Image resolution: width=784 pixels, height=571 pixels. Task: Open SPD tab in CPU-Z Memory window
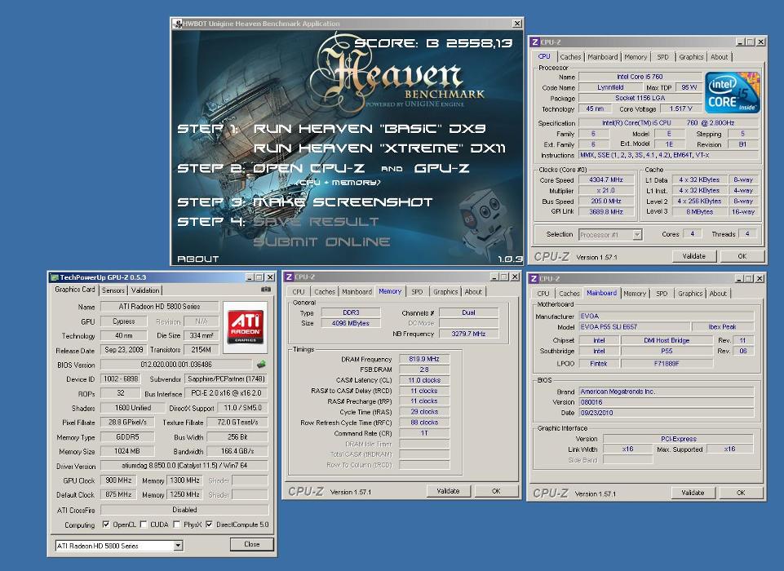[x=417, y=291]
